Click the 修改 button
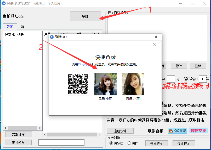The height and width of the screenshot is (150, 211). [179, 66]
